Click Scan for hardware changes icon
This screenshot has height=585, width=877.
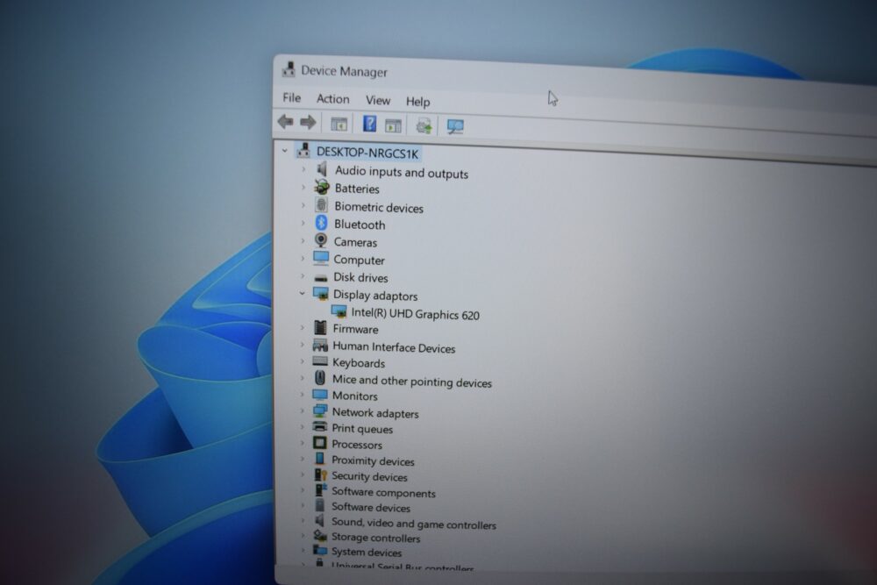click(x=454, y=126)
